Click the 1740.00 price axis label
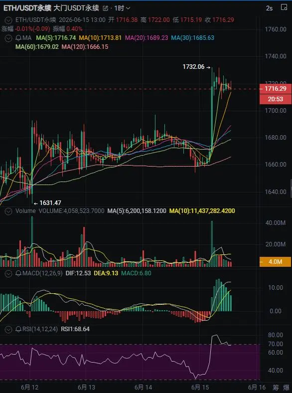 (276, 56)
